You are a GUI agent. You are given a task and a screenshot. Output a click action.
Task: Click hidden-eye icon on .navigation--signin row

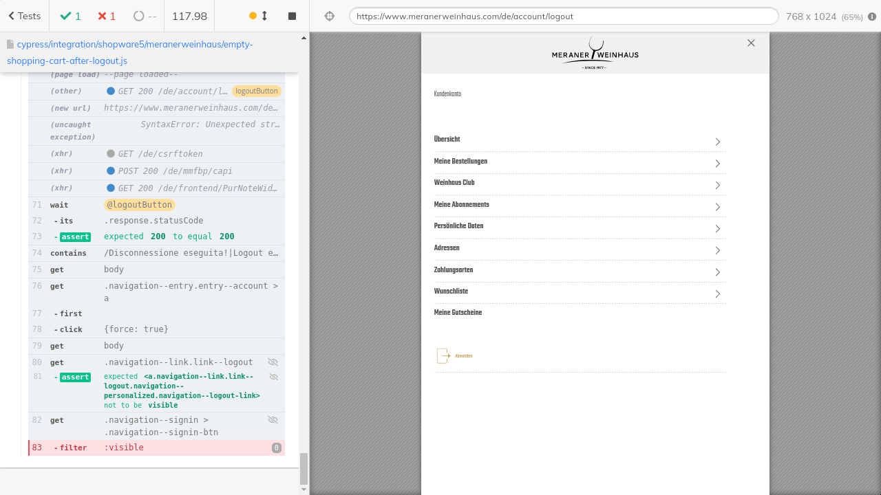(x=273, y=420)
